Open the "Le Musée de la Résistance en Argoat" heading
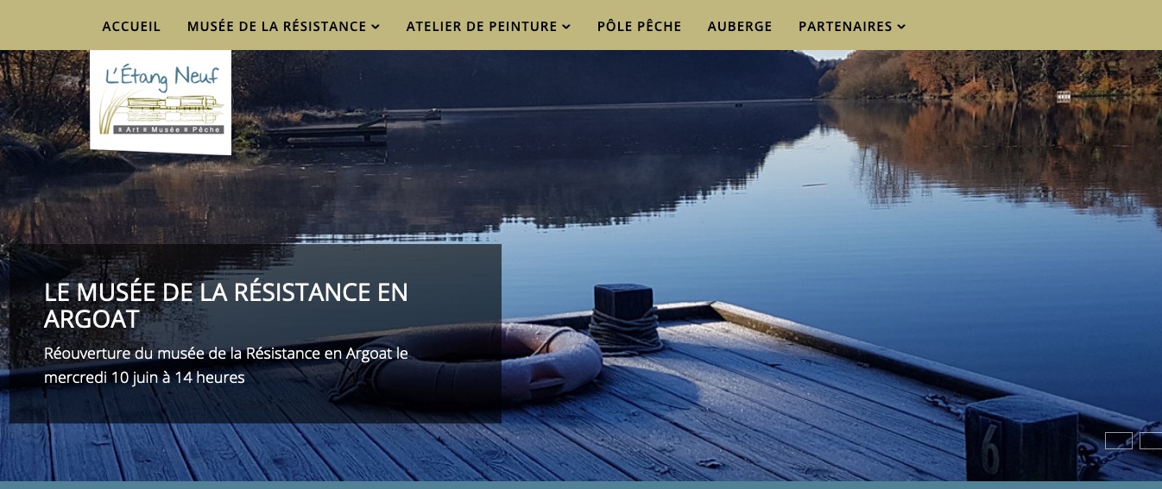The height and width of the screenshot is (489, 1162). click(x=226, y=305)
